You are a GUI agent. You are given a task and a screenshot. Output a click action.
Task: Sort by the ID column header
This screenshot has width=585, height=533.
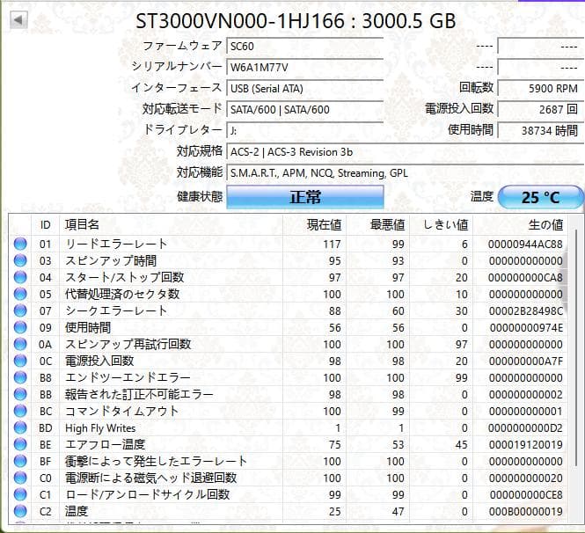(x=45, y=225)
